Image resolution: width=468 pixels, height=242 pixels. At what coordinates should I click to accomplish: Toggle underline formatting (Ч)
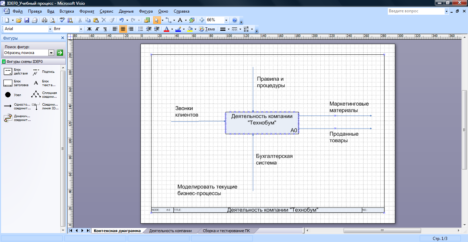[x=105, y=29]
